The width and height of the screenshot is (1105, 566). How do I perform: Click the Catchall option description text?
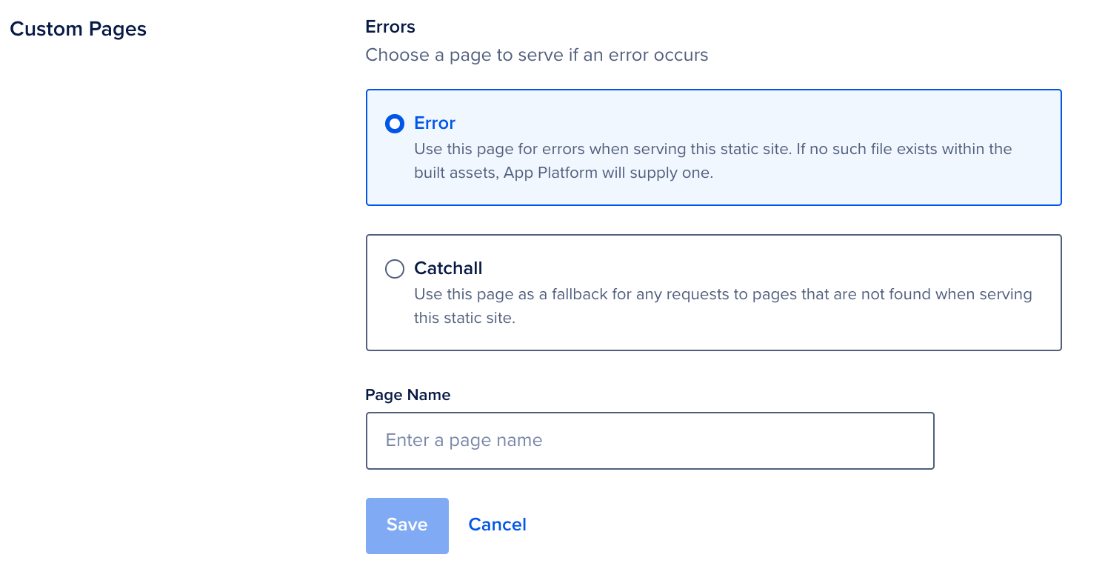coord(723,306)
